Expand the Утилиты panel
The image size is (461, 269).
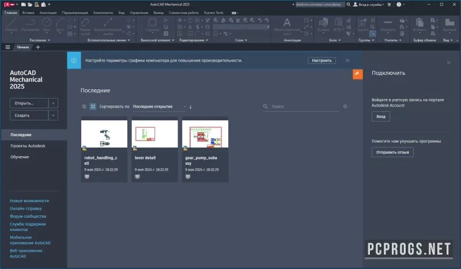[x=392, y=40]
